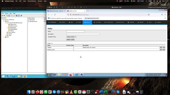Open Media Player in Windows 7 taskbar
The width and height of the screenshot is (170, 95).
coord(65,75)
